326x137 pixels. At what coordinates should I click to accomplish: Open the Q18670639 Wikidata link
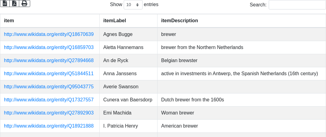click(x=49, y=34)
